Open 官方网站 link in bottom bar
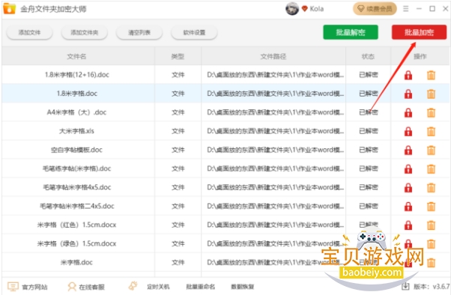 28,287
